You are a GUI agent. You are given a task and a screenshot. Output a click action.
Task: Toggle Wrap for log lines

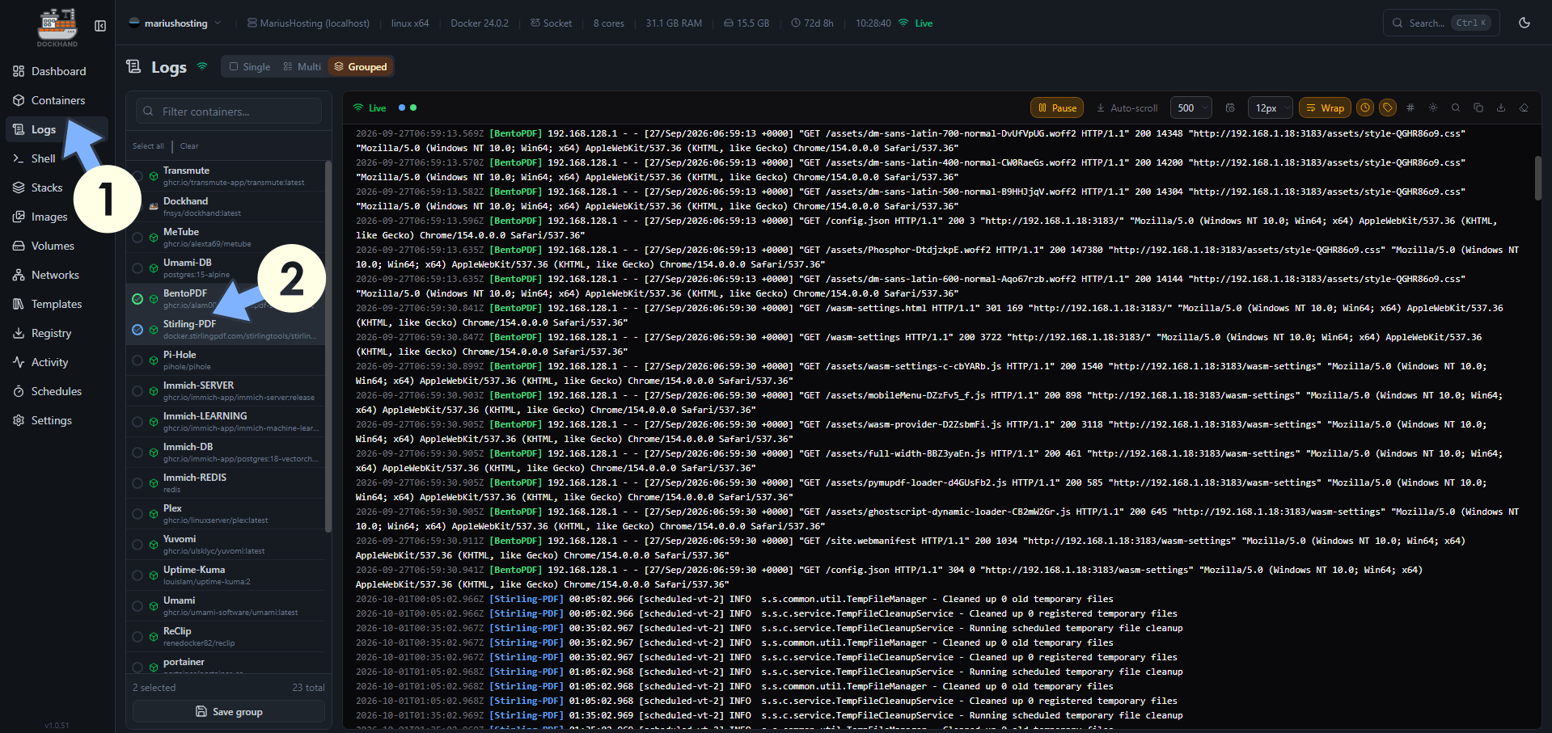pyautogui.click(x=1325, y=107)
